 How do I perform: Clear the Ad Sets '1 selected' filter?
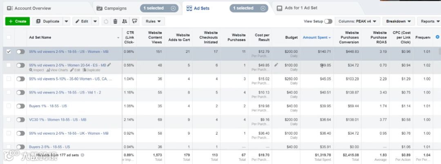[x=263, y=8]
